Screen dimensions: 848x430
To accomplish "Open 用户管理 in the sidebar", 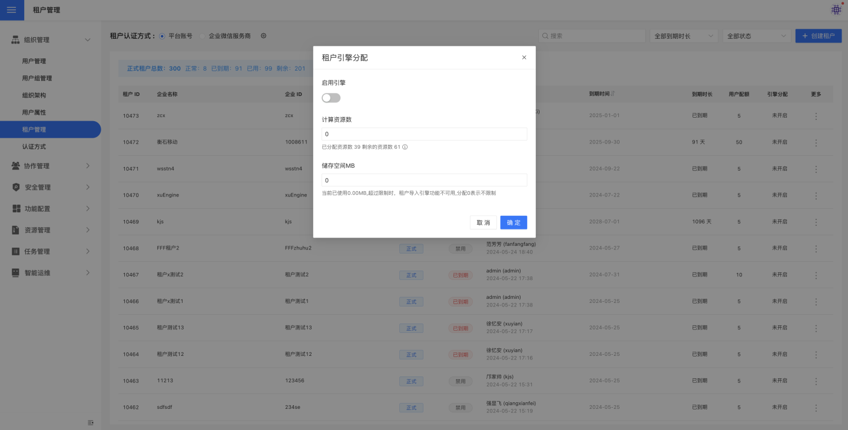I will point(34,61).
